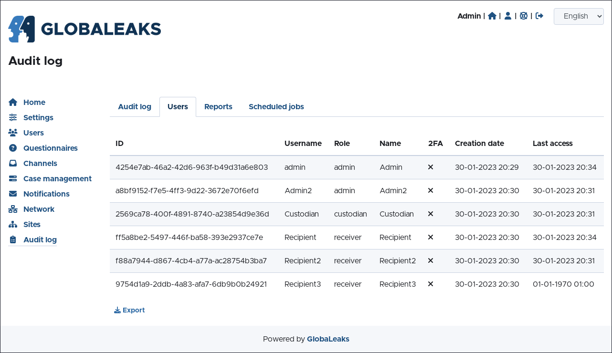Open Settings from the sidebar
612x353 pixels.
pos(38,118)
